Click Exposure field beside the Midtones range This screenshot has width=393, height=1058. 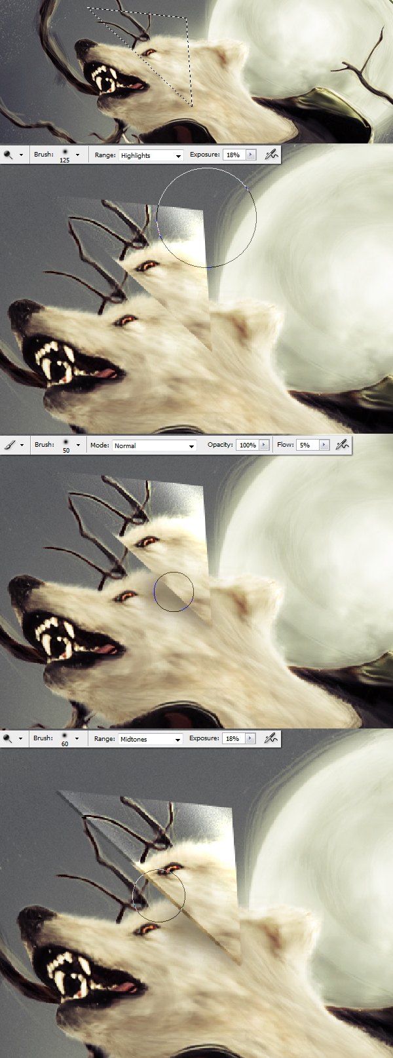[x=233, y=738]
